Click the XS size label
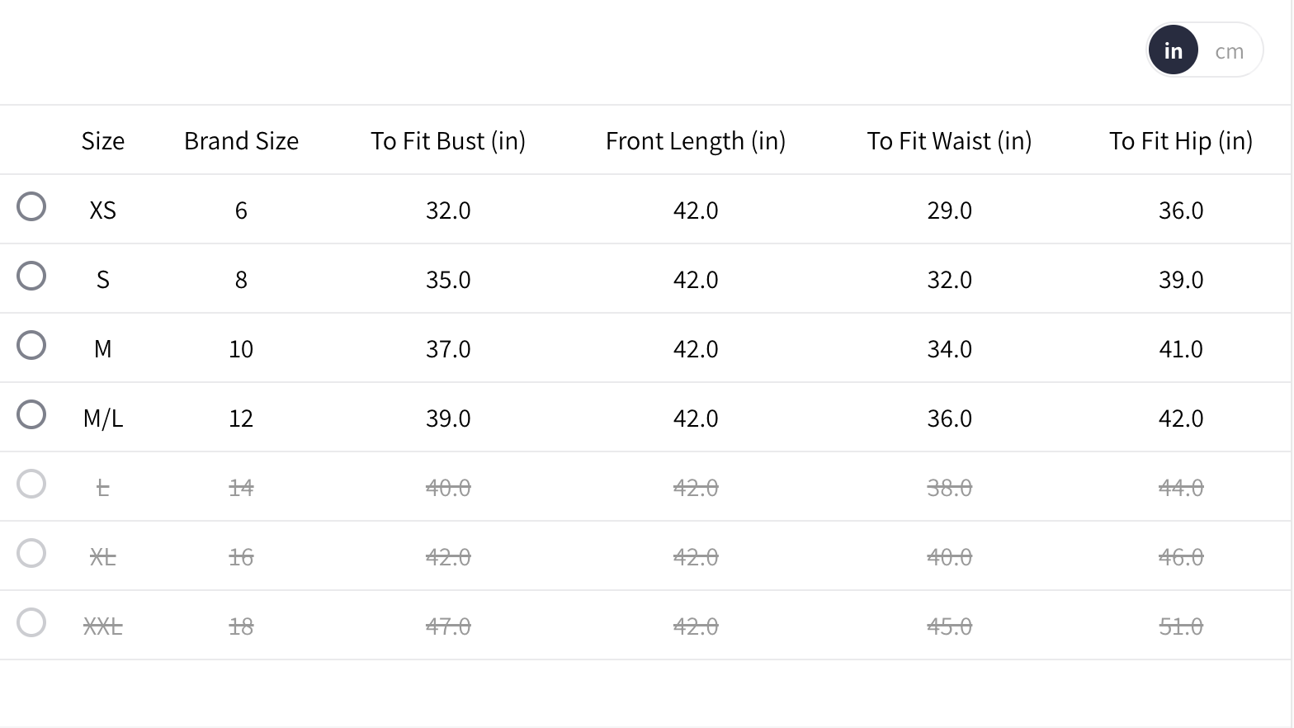This screenshot has width=1294, height=728. [x=103, y=210]
